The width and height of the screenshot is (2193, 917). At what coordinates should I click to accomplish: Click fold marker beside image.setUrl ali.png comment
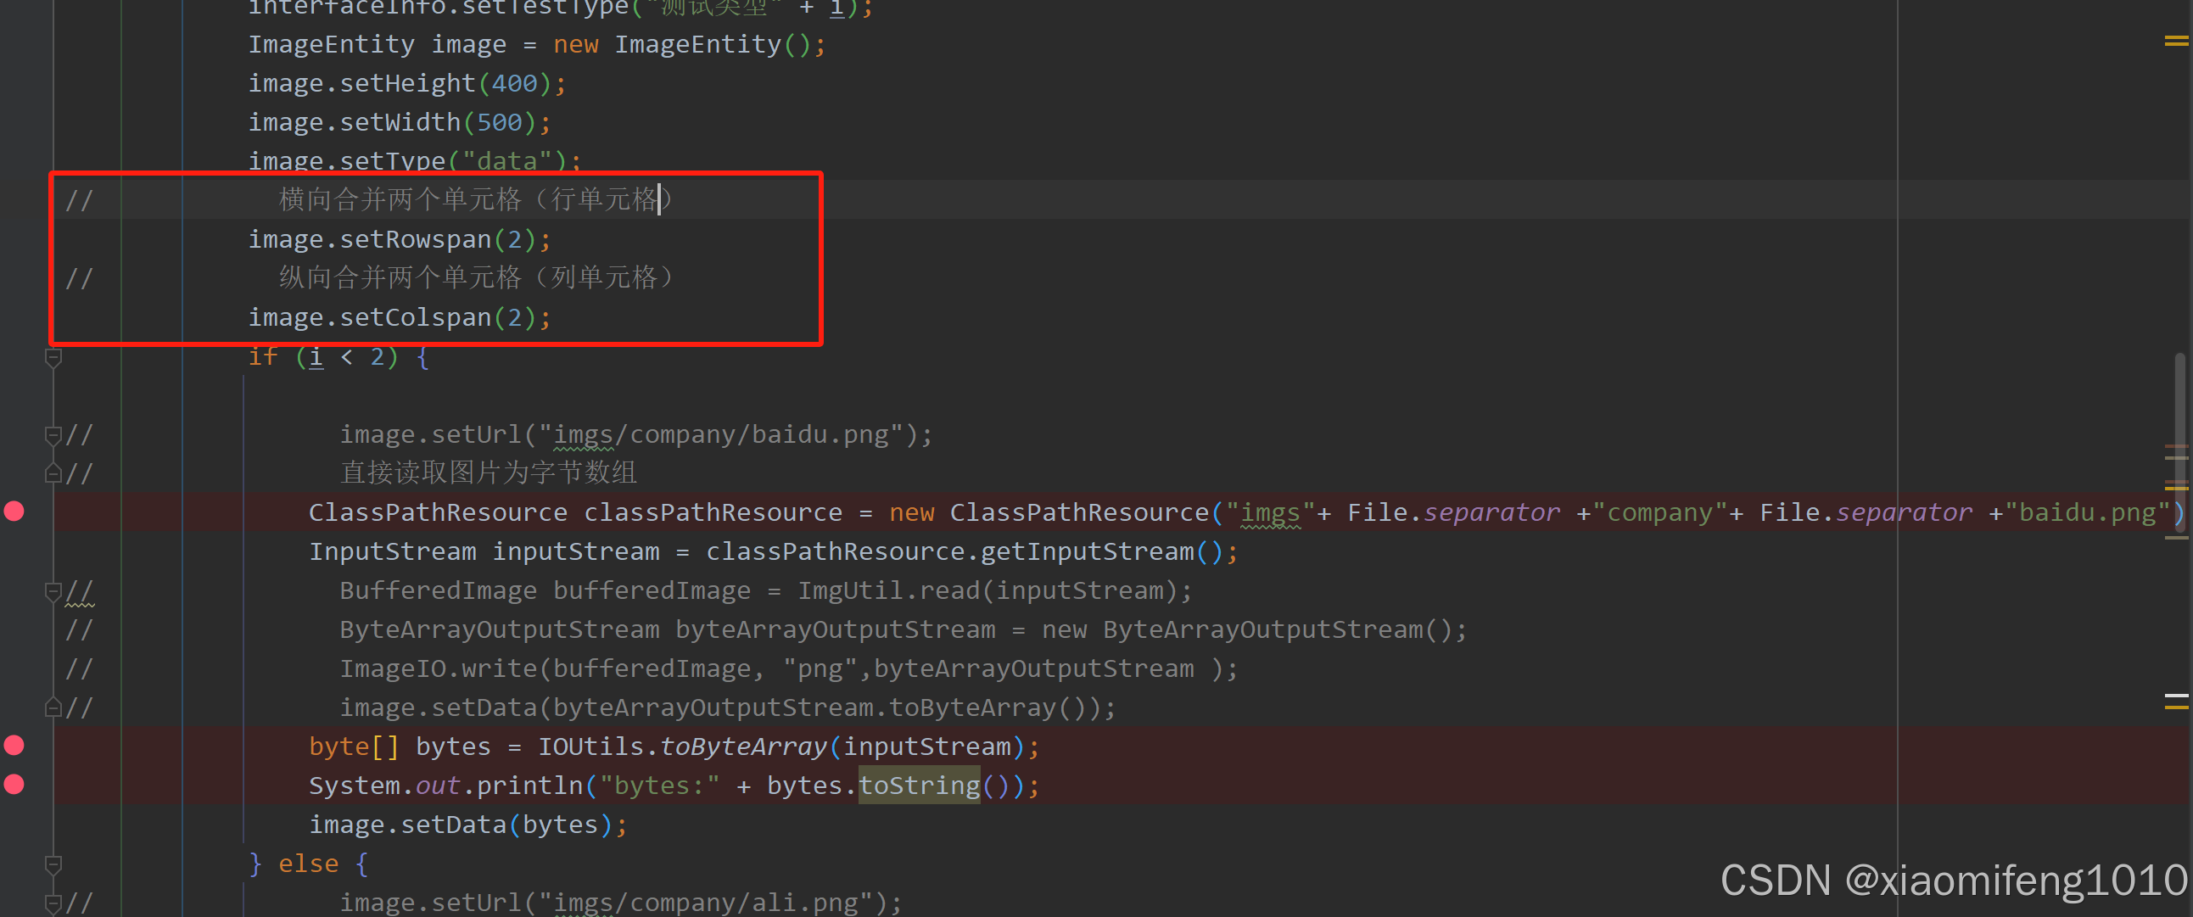pyautogui.click(x=53, y=903)
